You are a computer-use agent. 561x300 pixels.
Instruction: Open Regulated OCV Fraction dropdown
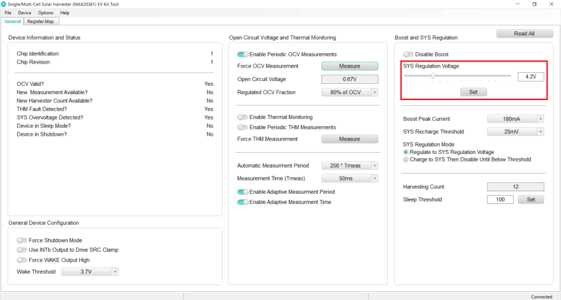pos(350,92)
